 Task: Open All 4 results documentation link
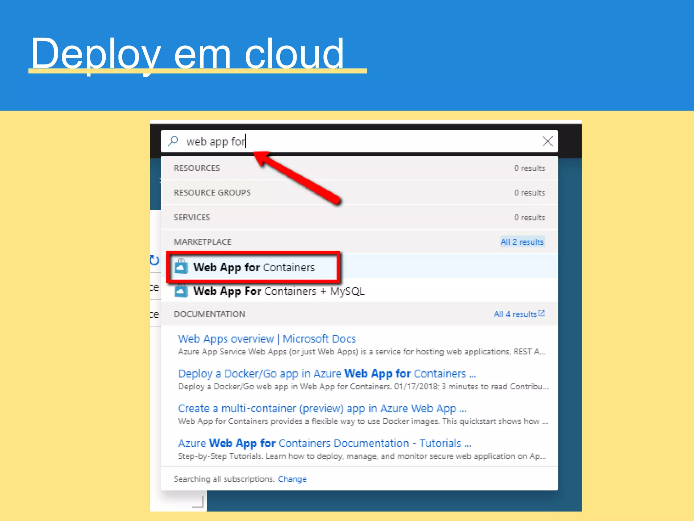515,314
